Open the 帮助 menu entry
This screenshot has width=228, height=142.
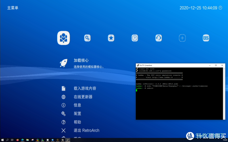click(x=77, y=122)
